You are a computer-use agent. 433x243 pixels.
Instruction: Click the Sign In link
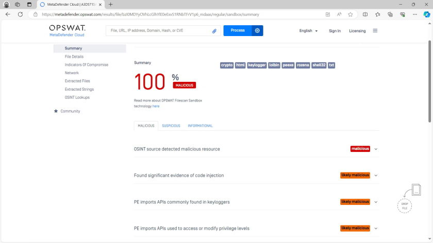335,31
